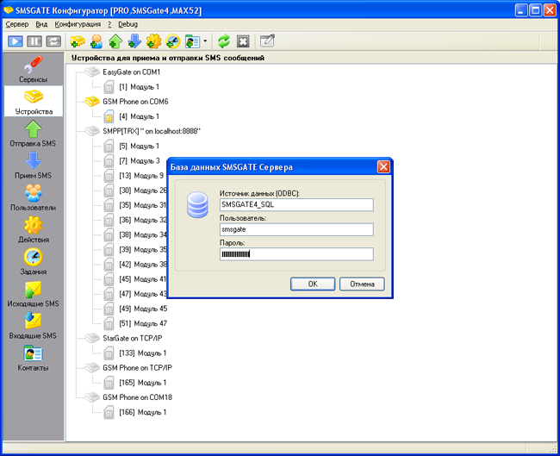Select [1] Модуль 1 under EasyGate
The height and width of the screenshot is (456, 560).
[x=139, y=87]
